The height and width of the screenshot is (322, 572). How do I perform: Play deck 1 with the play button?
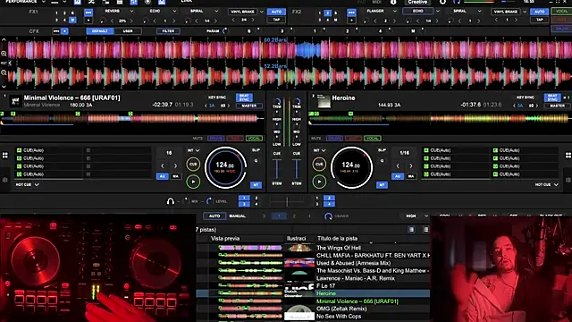pos(193,182)
